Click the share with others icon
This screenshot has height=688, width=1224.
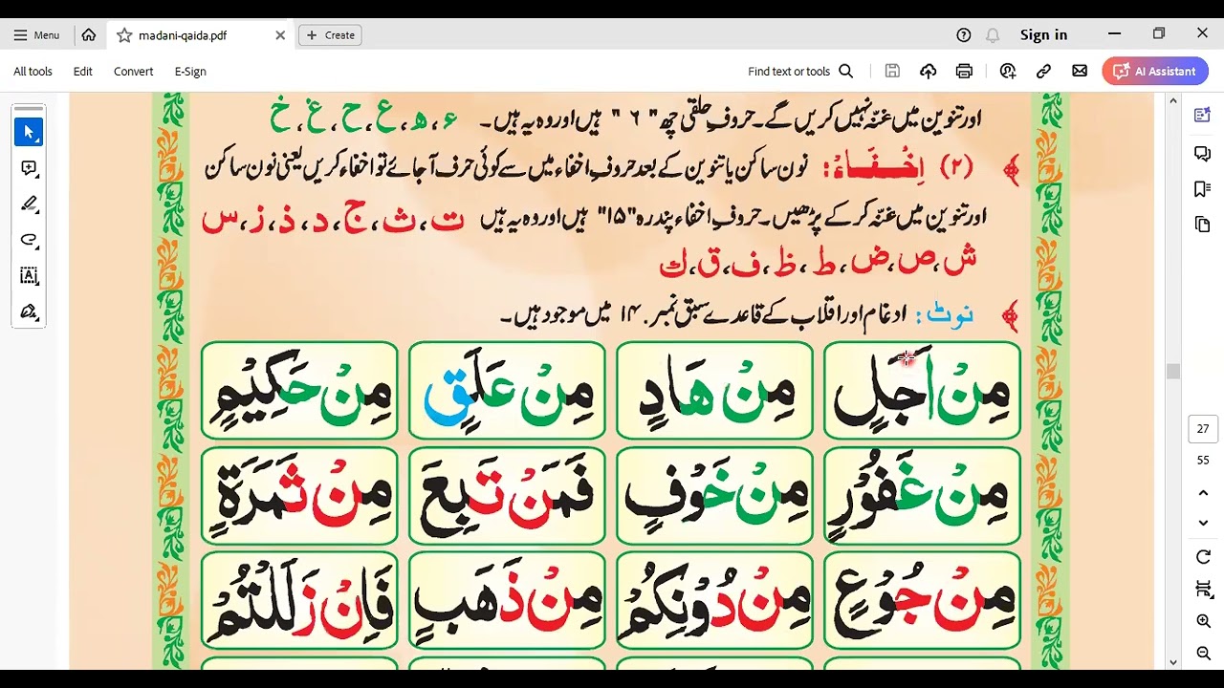(x=1007, y=71)
